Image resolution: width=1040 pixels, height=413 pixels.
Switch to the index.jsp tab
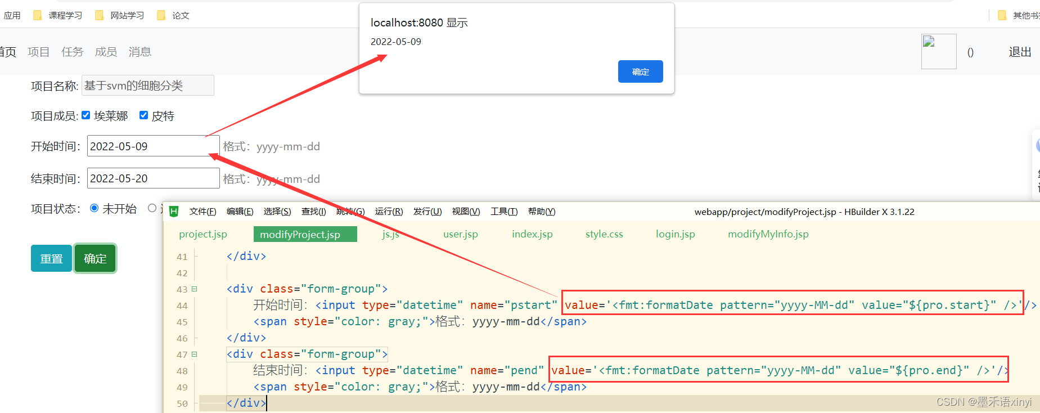533,234
